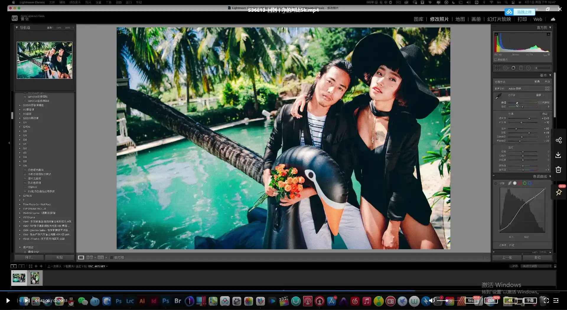This screenshot has width=567, height=310.
Task: Click the download icon on right sidebar
Action: pyautogui.click(x=558, y=155)
